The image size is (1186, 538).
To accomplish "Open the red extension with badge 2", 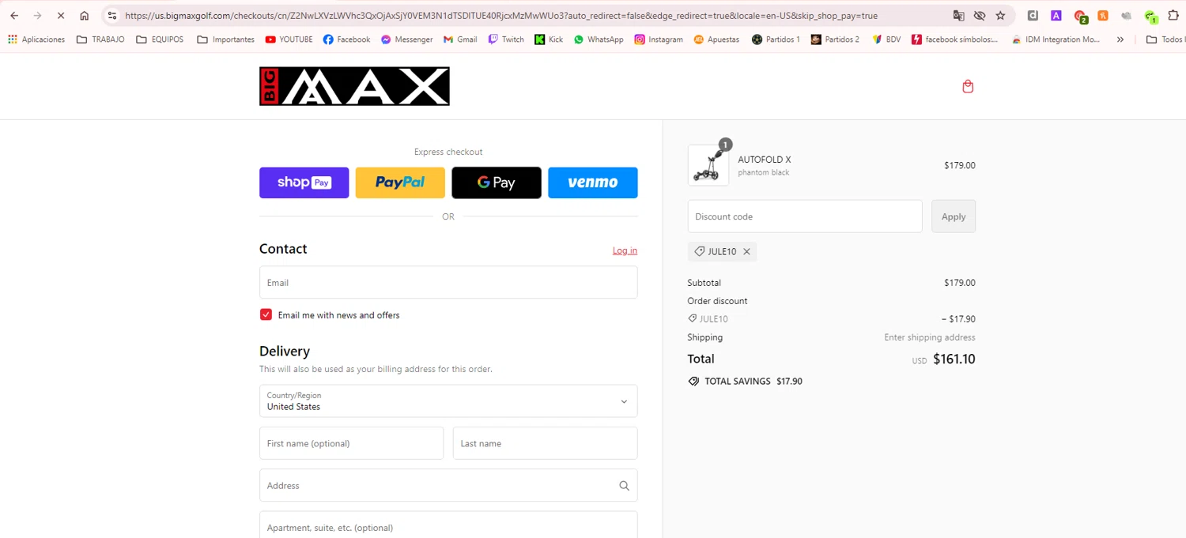I will pos(1080,16).
